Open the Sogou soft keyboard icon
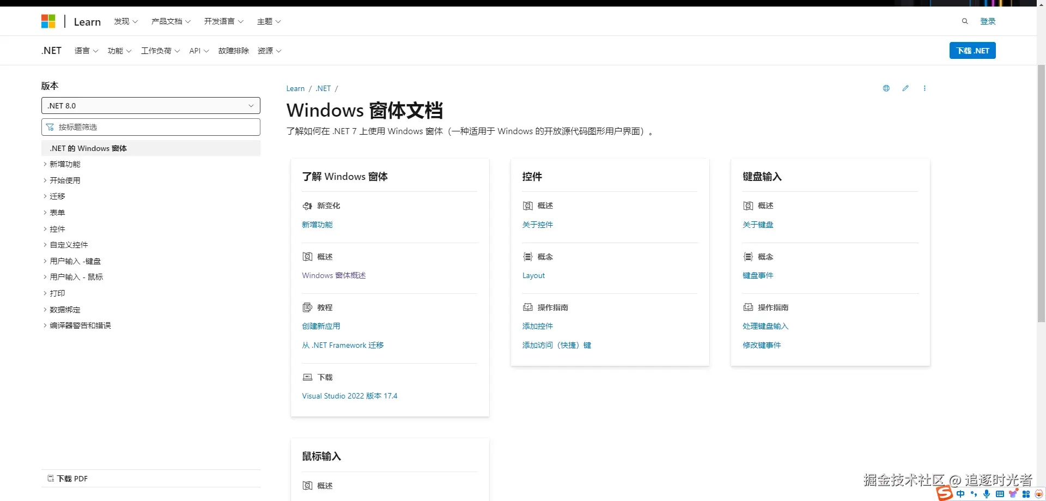This screenshot has height=501, width=1046. 1000,494
